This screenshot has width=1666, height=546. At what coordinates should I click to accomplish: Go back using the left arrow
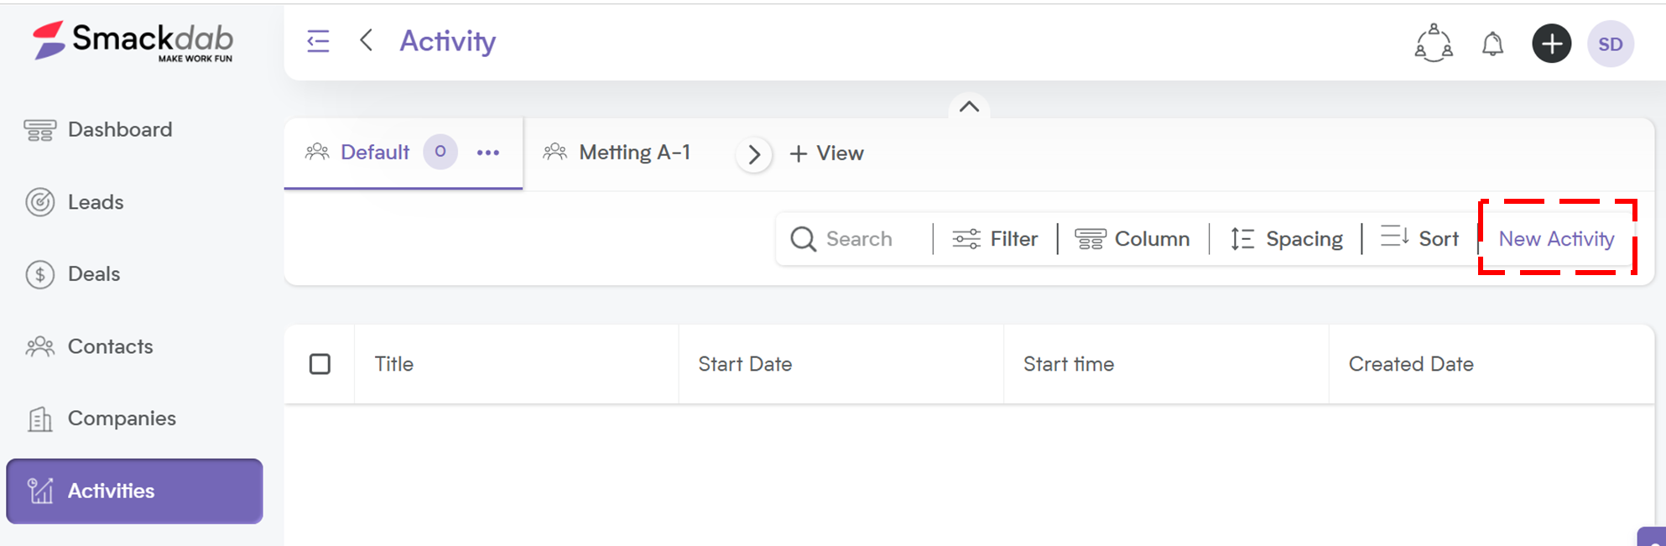point(366,40)
